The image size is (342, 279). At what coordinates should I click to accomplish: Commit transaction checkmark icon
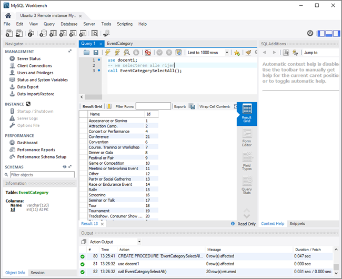(159, 52)
